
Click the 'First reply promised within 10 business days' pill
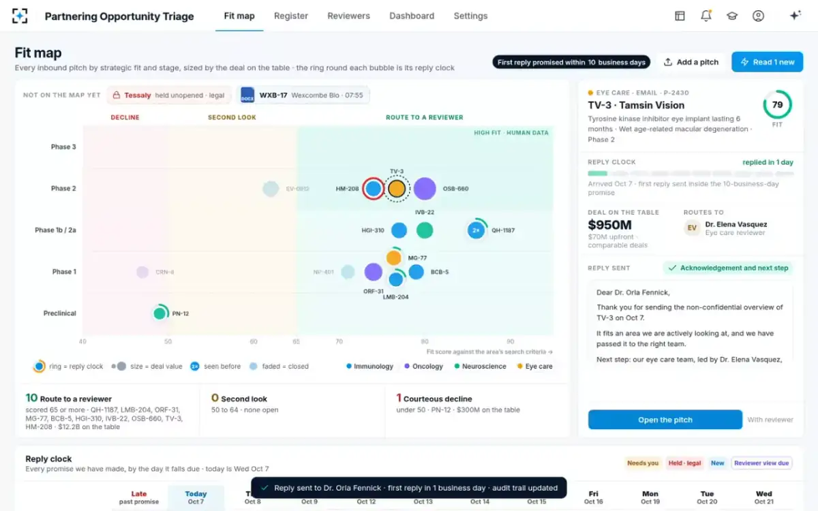pos(571,62)
